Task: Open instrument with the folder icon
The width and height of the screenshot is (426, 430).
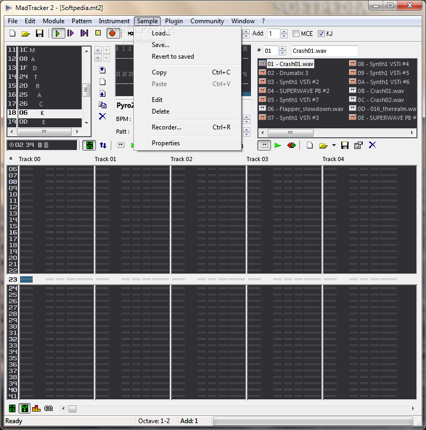Action: point(323,145)
